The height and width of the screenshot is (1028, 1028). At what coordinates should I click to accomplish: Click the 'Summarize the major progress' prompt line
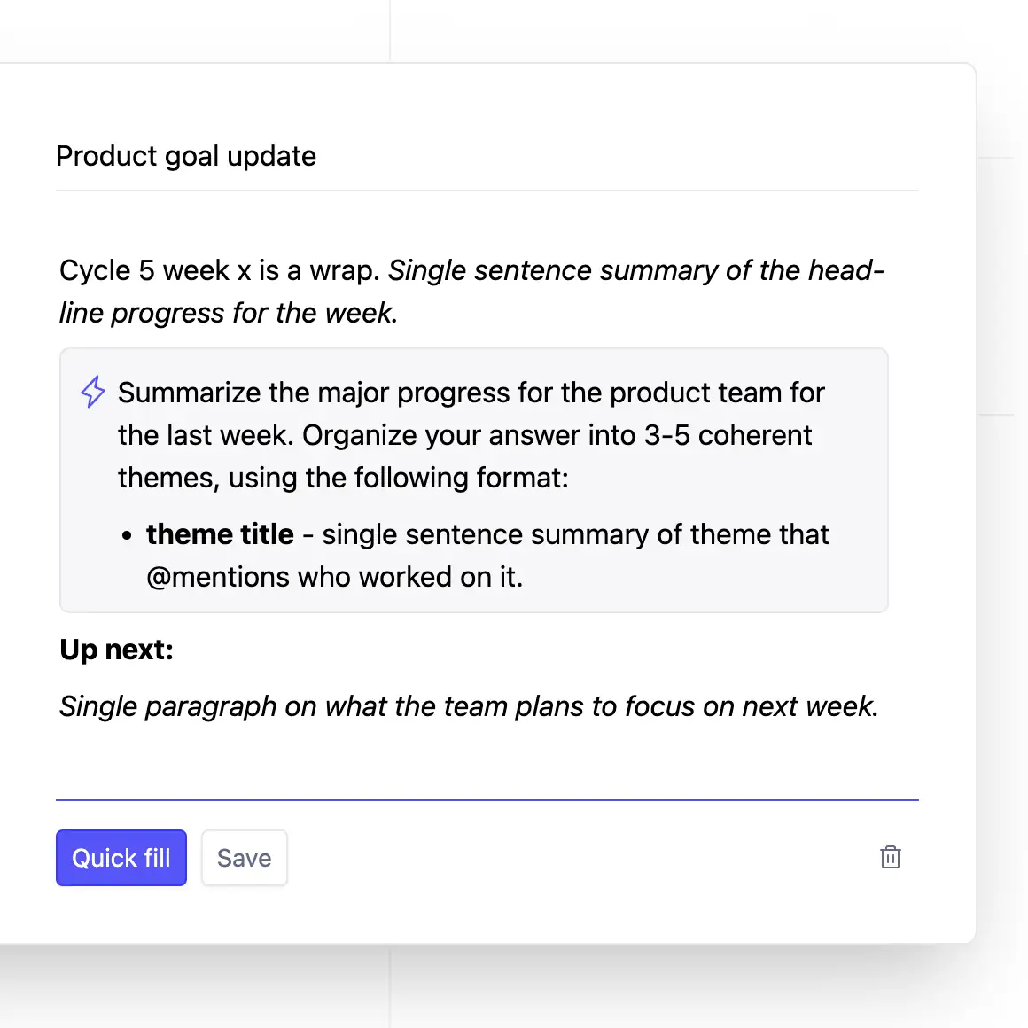coord(471,393)
